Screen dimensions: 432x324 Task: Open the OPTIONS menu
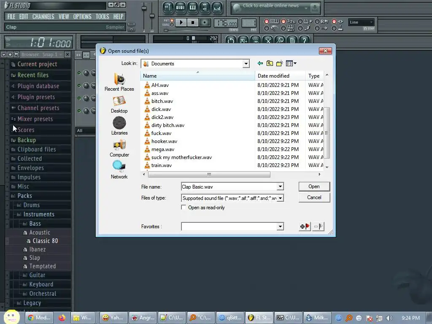pos(82,16)
